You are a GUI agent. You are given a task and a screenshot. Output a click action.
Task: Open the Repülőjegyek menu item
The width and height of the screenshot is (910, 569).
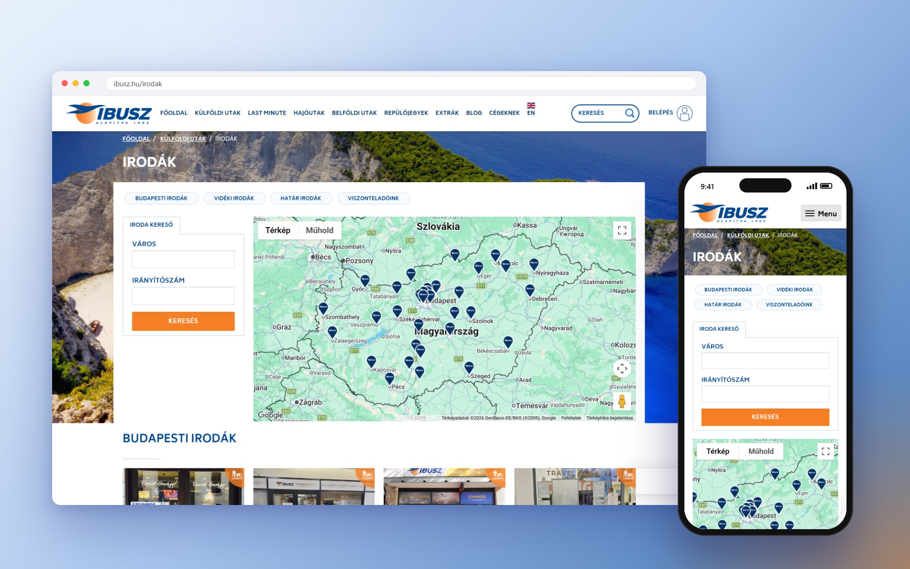406,113
